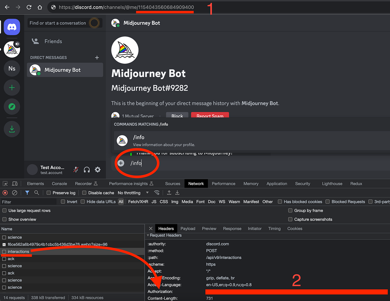Open the Payload tab for the request
The width and height of the screenshot is (390, 301).
188,229
